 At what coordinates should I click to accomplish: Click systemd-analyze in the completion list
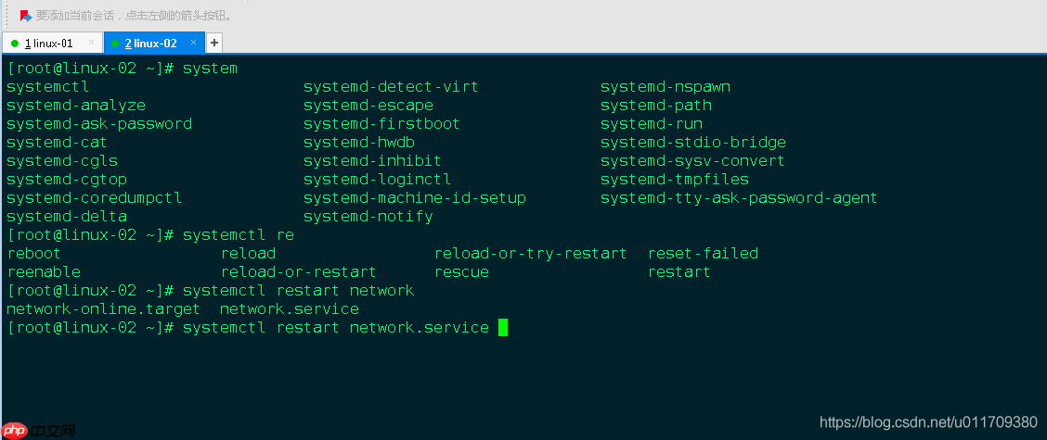point(76,106)
